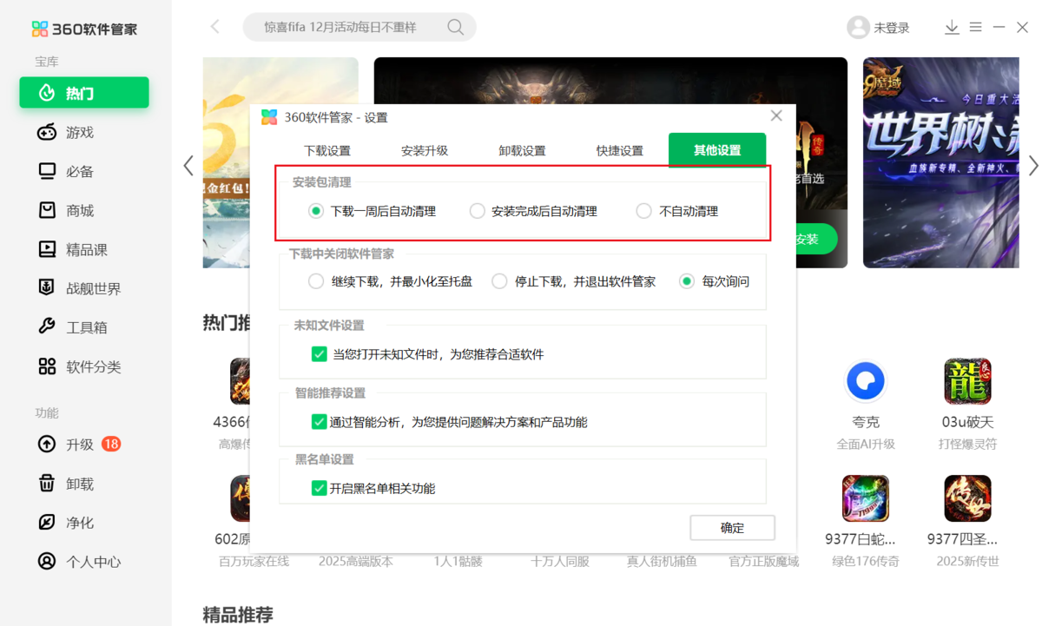The image size is (1042, 626).
Task: Select 停止下载，并退出软件管家 option
Action: (x=574, y=281)
